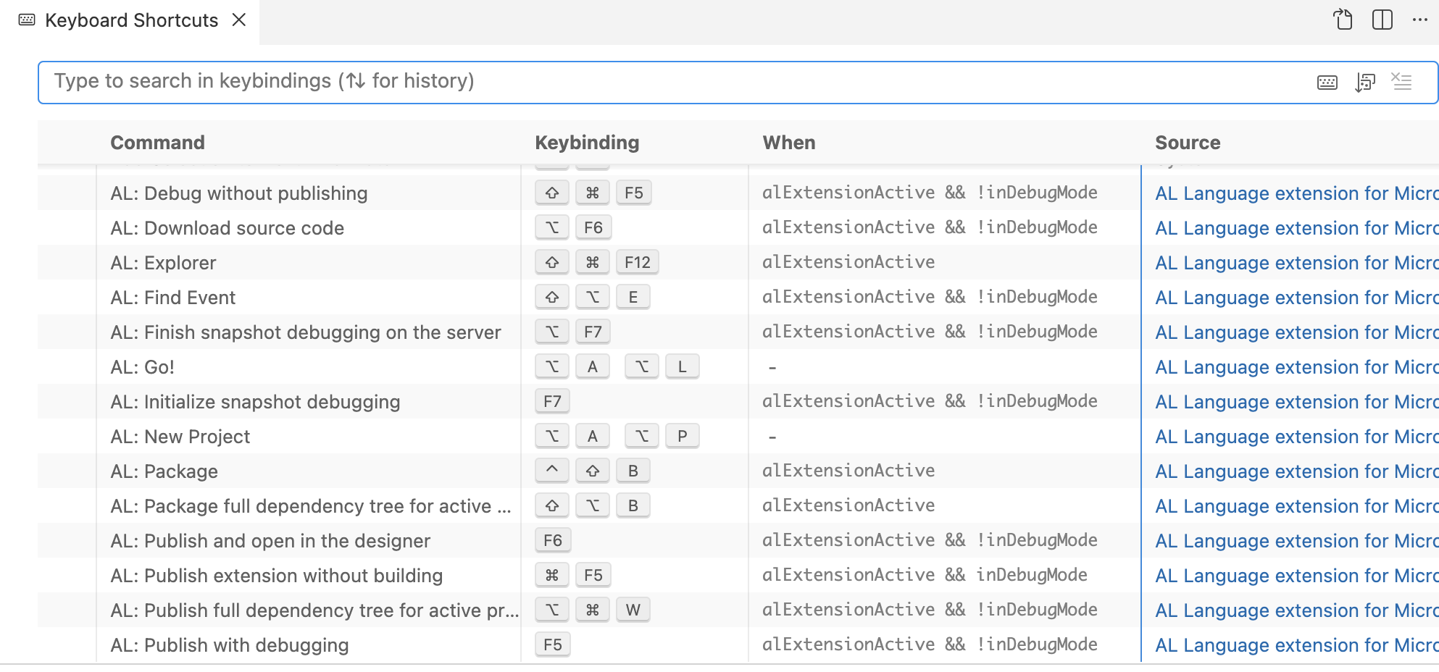Click the Split Editor Right icon
Viewport: 1439px width, 672px height.
coord(1382,20)
